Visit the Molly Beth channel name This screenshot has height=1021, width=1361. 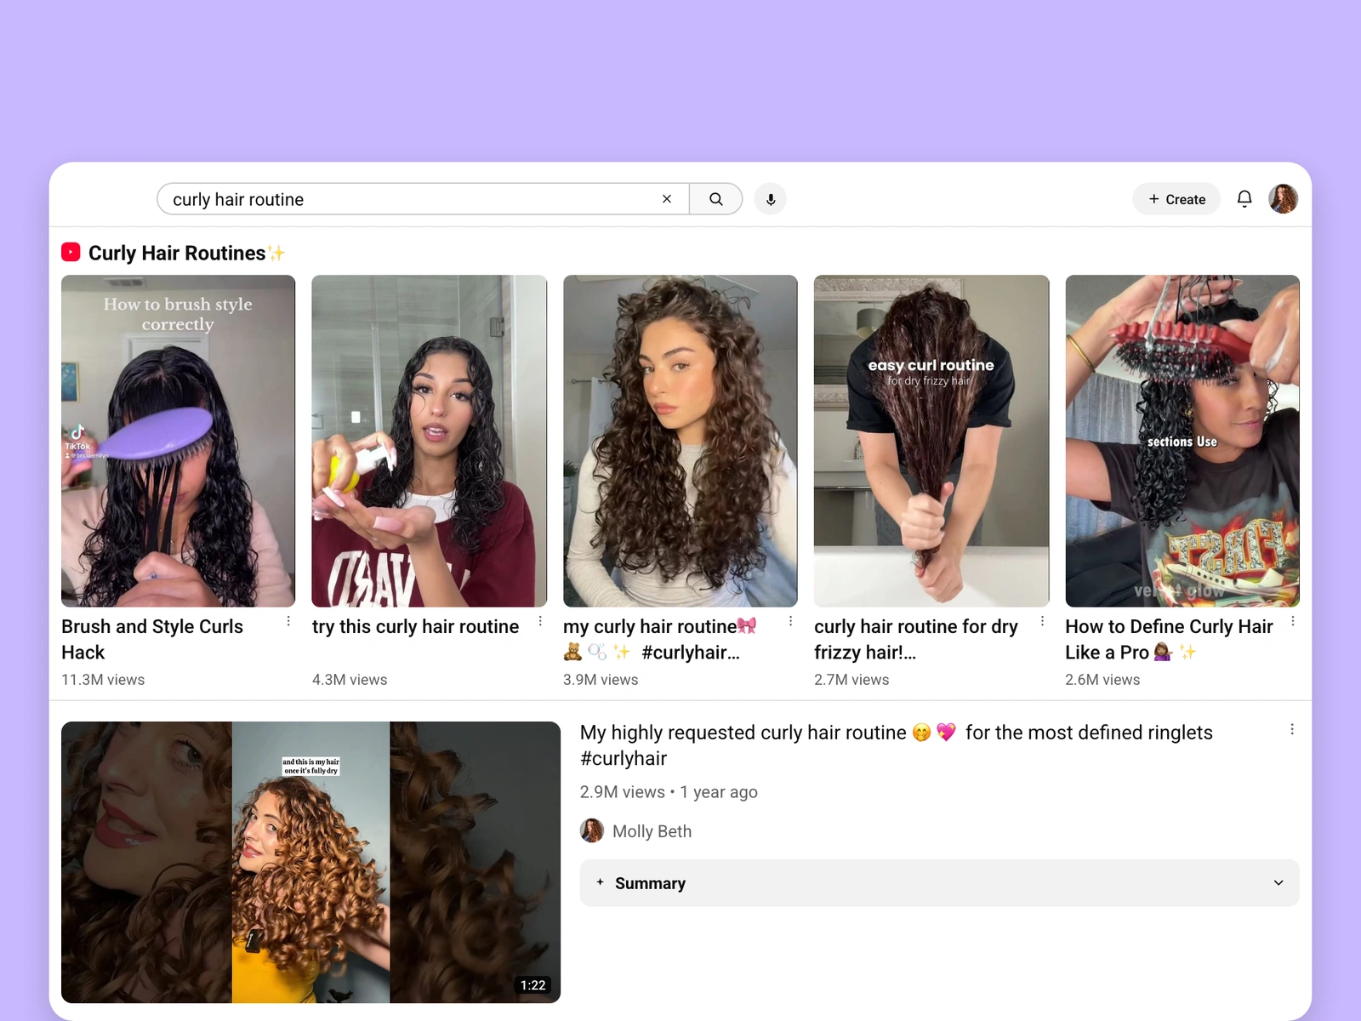tap(652, 831)
